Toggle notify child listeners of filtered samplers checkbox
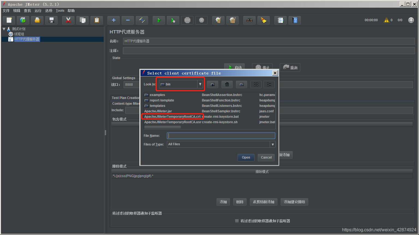The image size is (419, 235). [237, 221]
